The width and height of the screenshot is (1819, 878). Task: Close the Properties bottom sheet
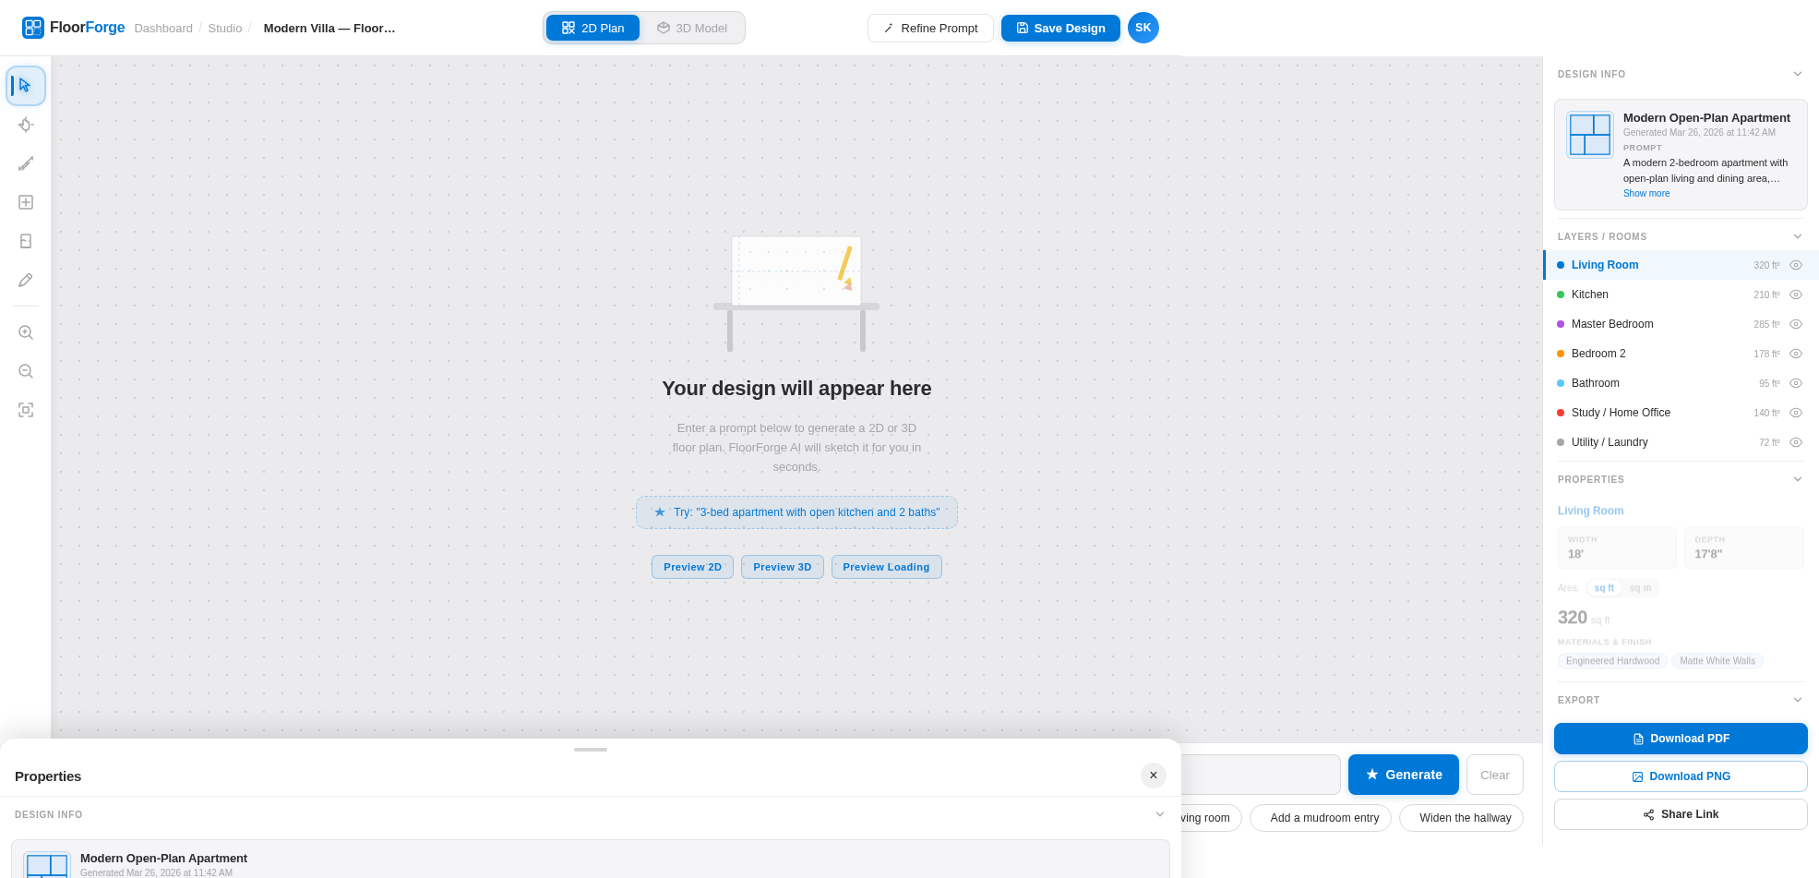point(1153,776)
